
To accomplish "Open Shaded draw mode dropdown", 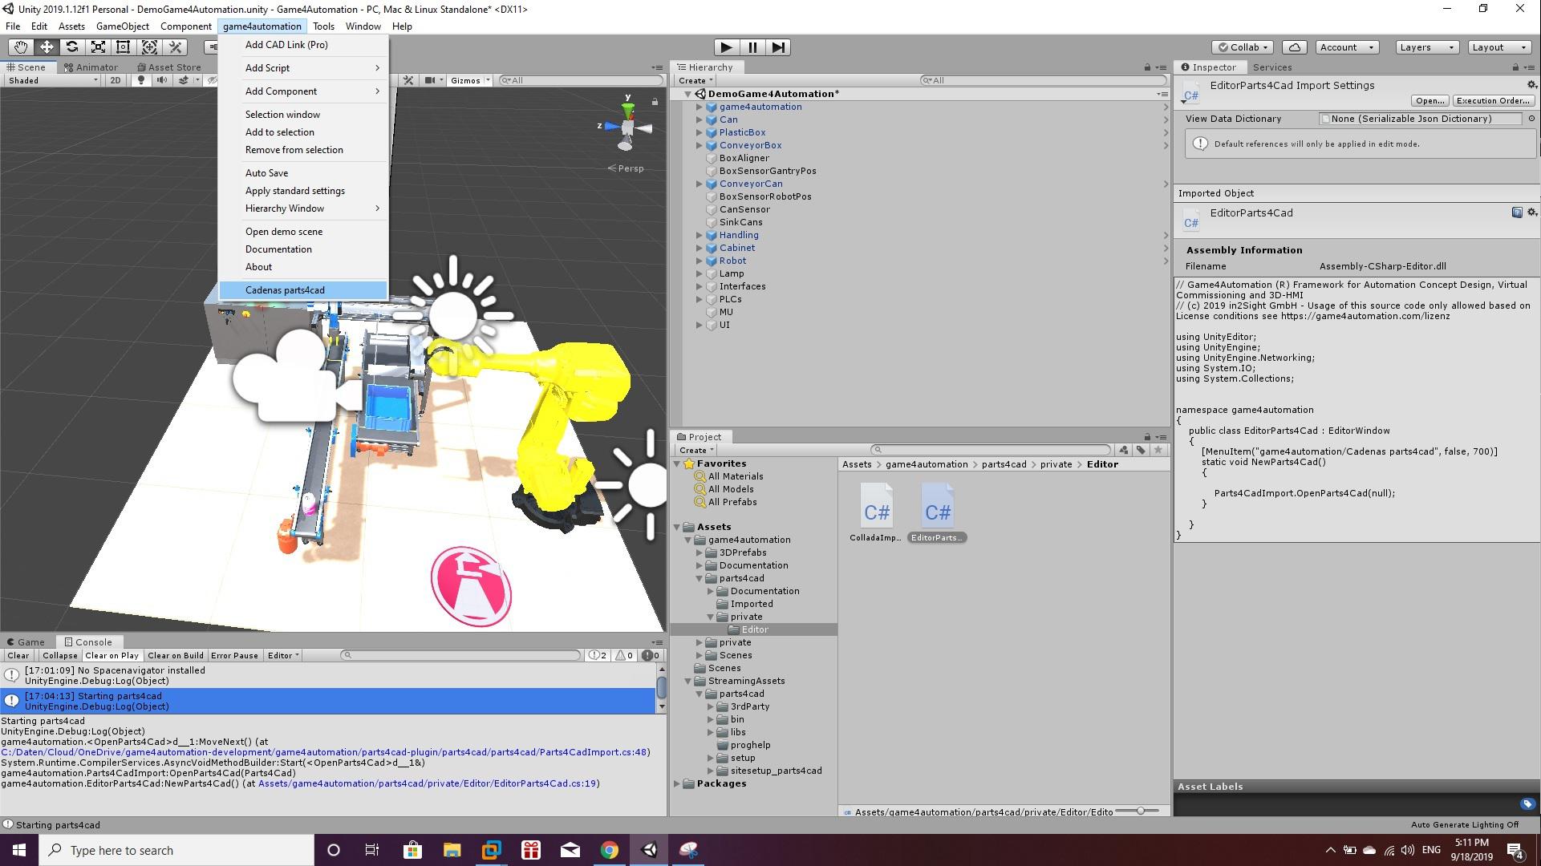I will [53, 80].
